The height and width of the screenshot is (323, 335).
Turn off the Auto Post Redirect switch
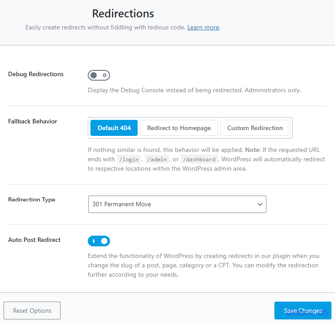[99, 241]
